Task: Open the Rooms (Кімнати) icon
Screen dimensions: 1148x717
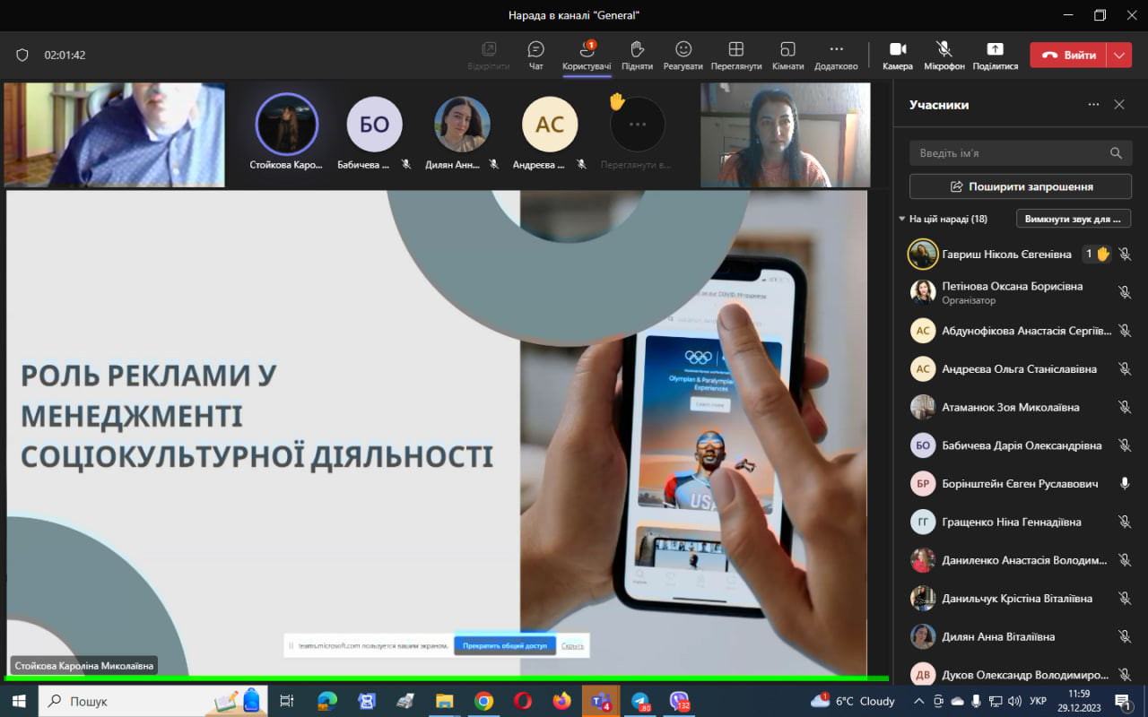Action: coord(787,50)
